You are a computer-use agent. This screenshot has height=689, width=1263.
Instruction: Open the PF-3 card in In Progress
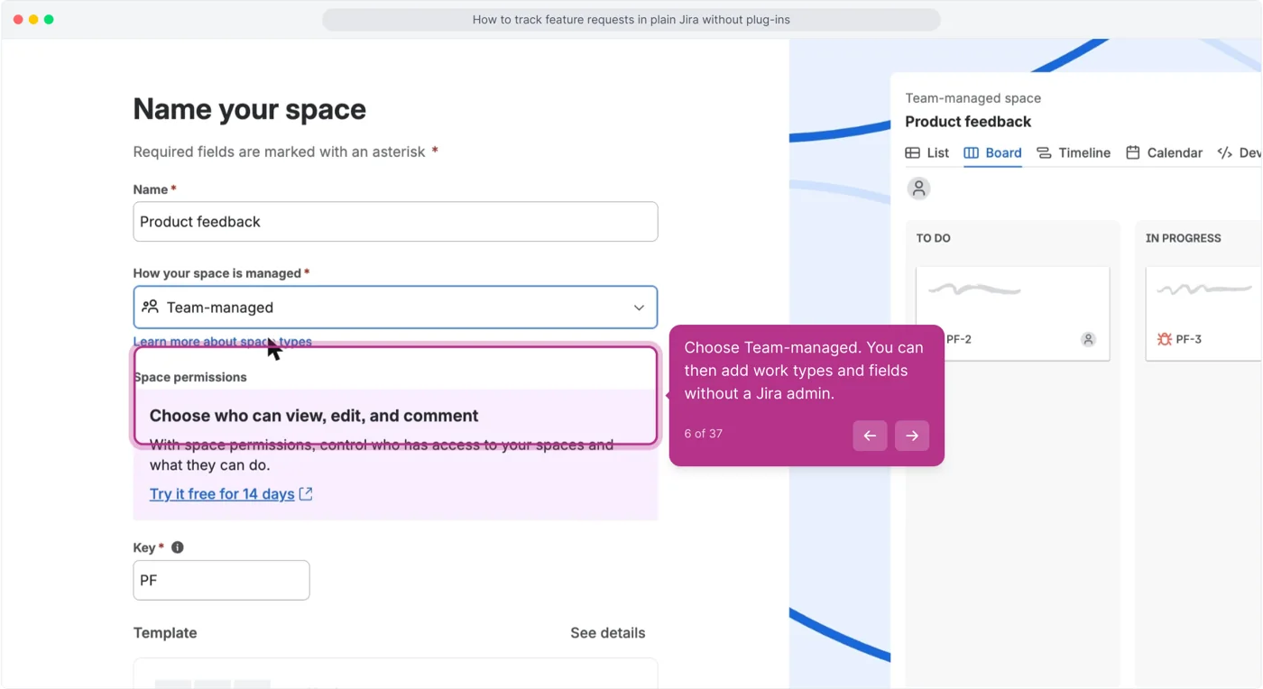[x=1203, y=313]
